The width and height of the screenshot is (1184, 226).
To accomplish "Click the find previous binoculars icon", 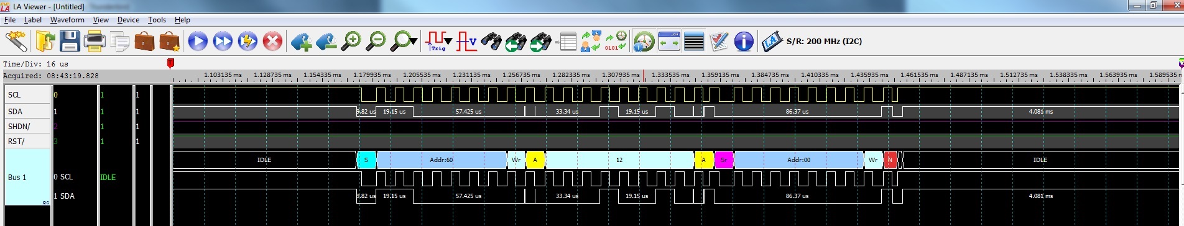I will [x=516, y=42].
